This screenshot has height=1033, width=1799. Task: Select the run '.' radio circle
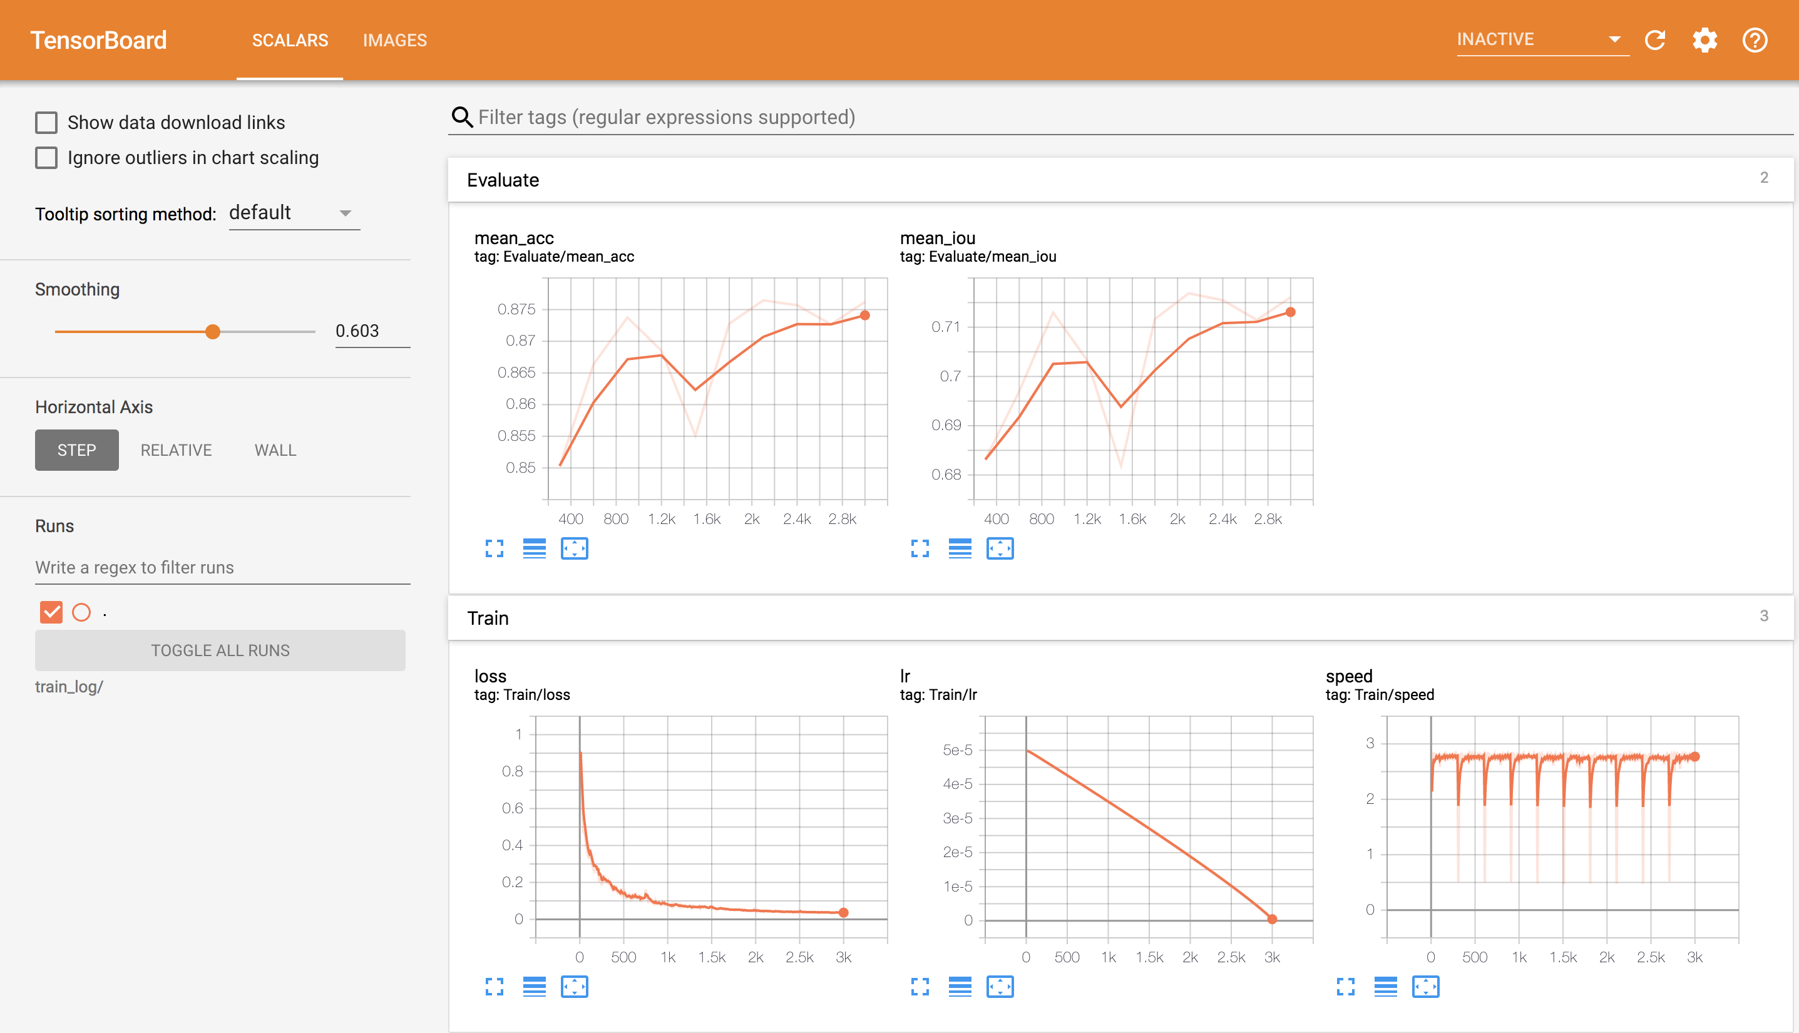[81, 612]
